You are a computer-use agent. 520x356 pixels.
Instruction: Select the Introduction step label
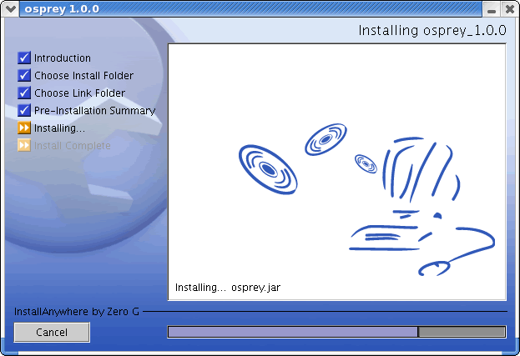pos(63,58)
